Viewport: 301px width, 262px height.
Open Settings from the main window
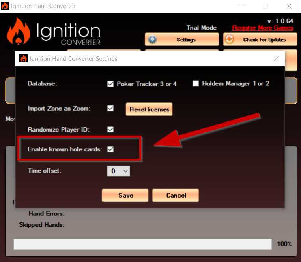[182, 39]
